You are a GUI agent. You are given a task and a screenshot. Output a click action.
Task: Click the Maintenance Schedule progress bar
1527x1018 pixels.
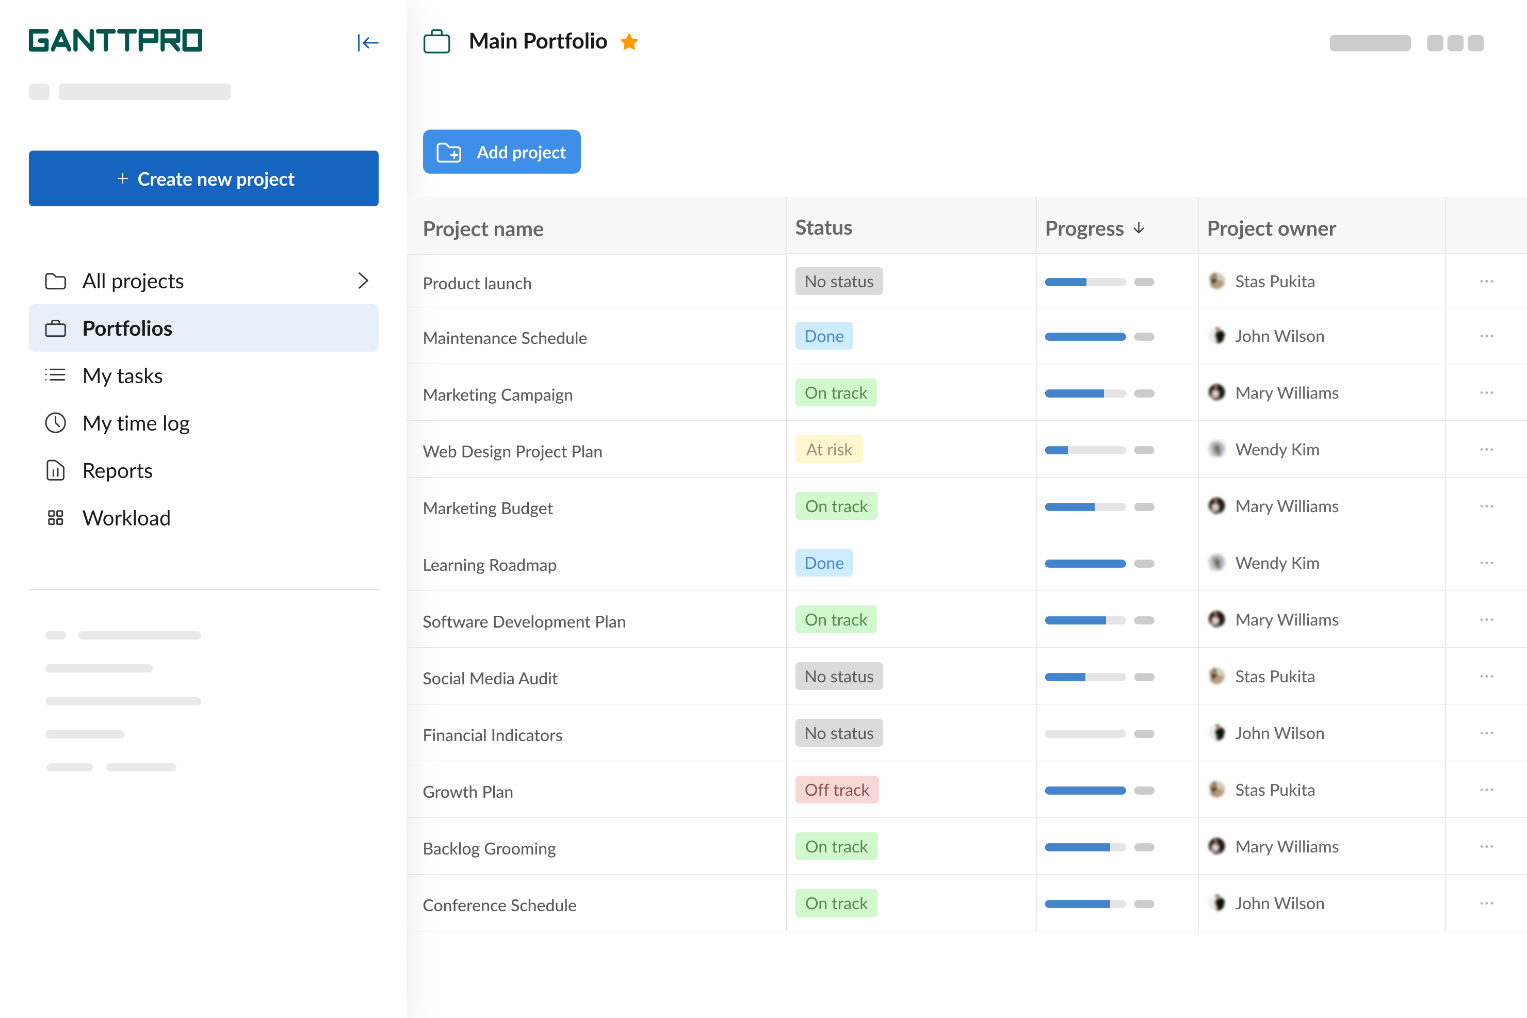[x=1085, y=336]
